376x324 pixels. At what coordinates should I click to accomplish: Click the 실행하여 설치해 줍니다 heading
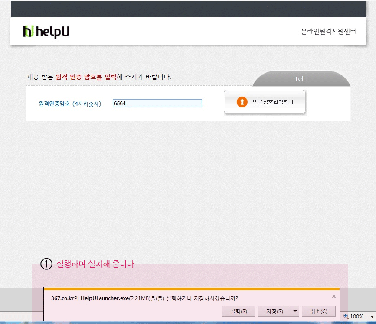pyautogui.click(x=95, y=264)
